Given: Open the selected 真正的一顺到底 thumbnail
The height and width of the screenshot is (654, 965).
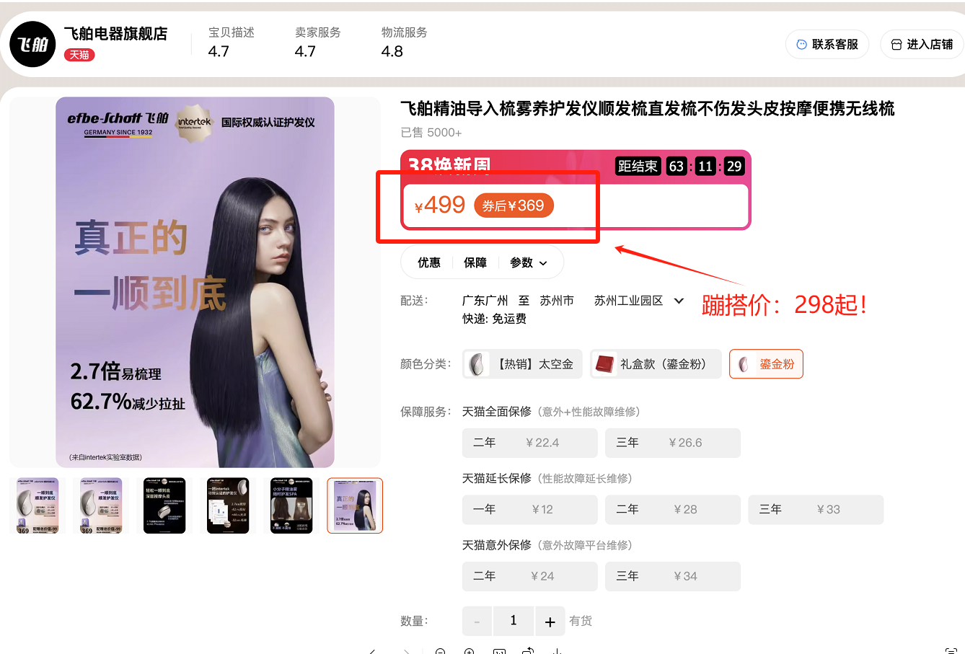Looking at the screenshot, I should point(355,505).
